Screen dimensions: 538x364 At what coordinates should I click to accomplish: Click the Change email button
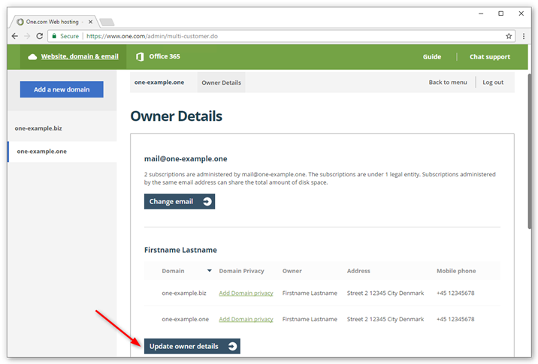point(180,202)
